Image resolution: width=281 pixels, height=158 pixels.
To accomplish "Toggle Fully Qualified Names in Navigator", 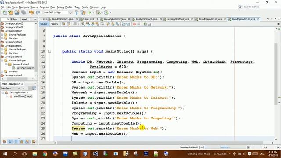I will tap(33, 141).
